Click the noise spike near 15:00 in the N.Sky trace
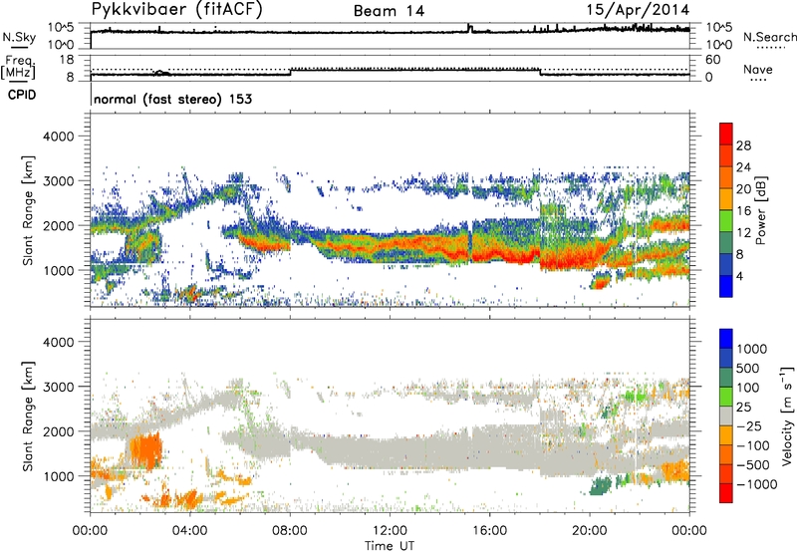 pyautogui.click(x=469, y=28)
